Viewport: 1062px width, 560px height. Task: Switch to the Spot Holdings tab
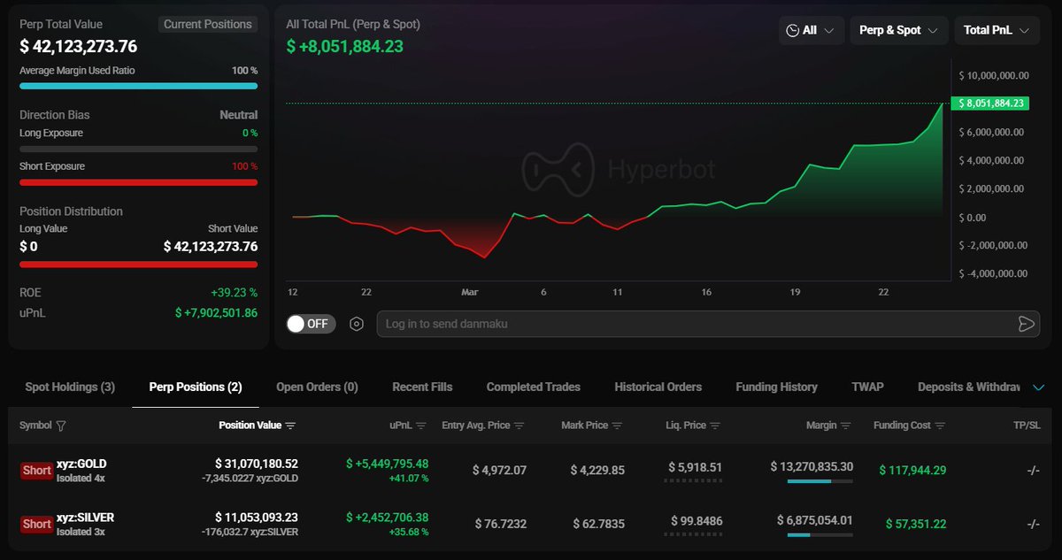(x=70, y=387)
